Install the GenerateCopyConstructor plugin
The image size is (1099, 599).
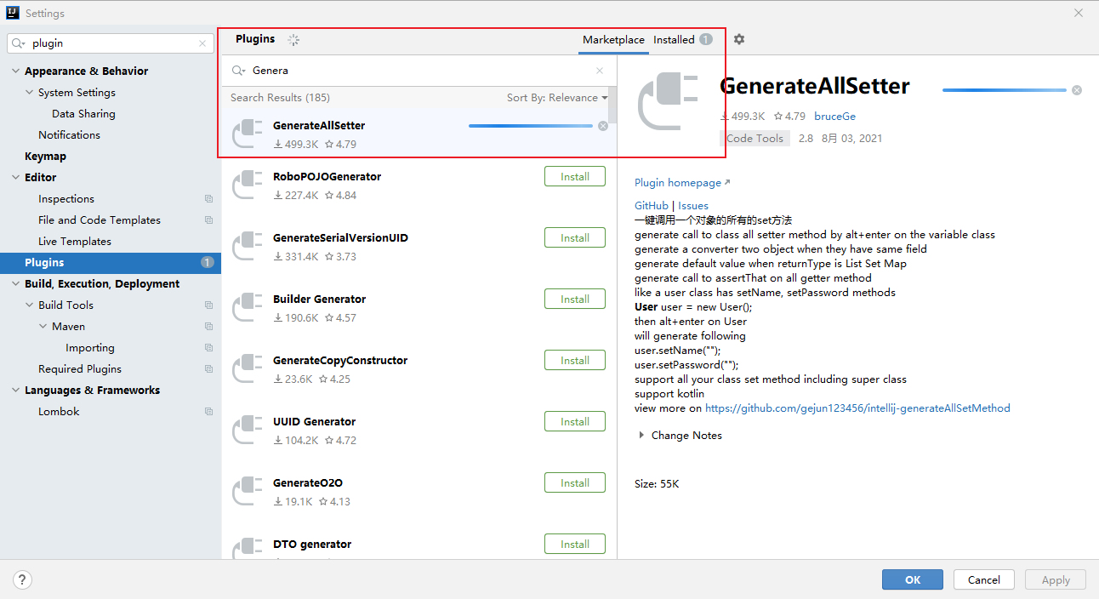(575, 361)
